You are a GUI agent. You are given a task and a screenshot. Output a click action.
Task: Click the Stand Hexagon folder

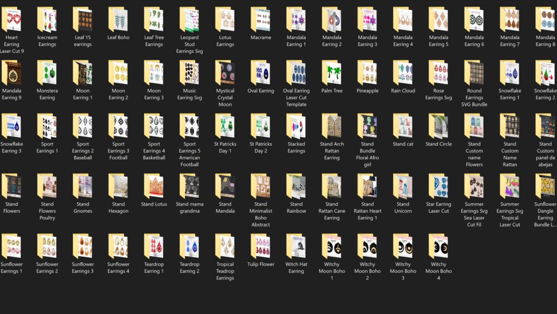pos(118,187)
